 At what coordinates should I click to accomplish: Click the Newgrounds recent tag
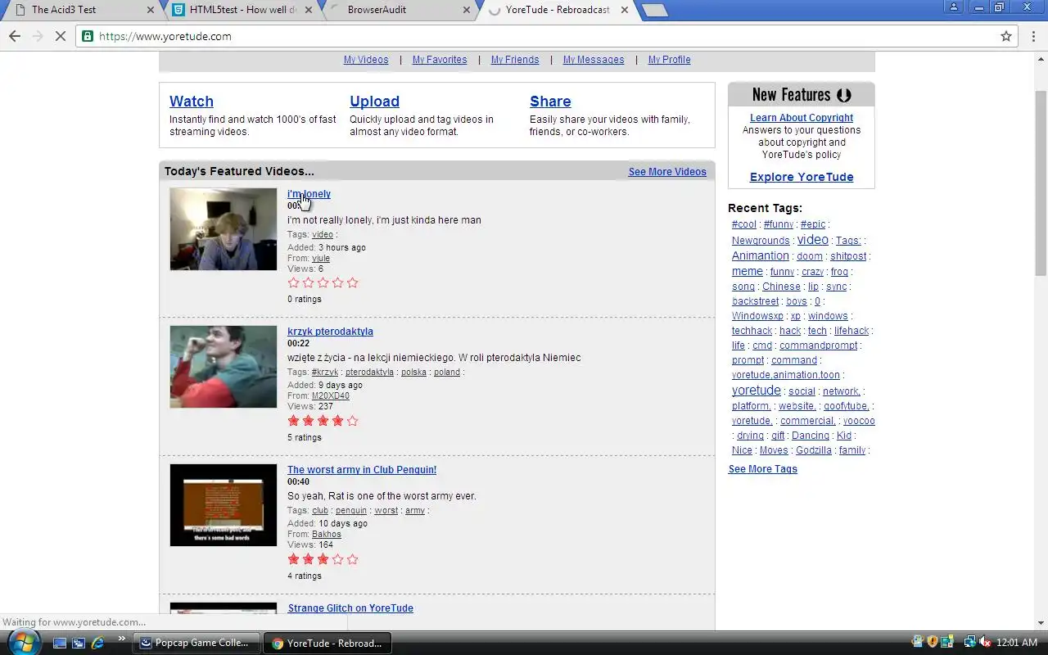[761, 241]
